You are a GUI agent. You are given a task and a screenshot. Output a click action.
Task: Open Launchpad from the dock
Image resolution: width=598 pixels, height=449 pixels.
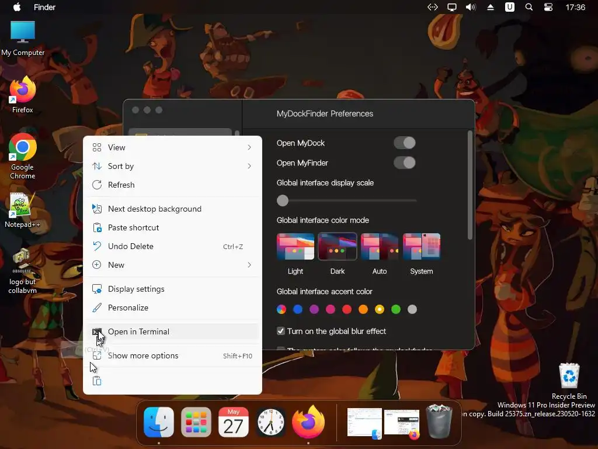(x=196, y=422)
